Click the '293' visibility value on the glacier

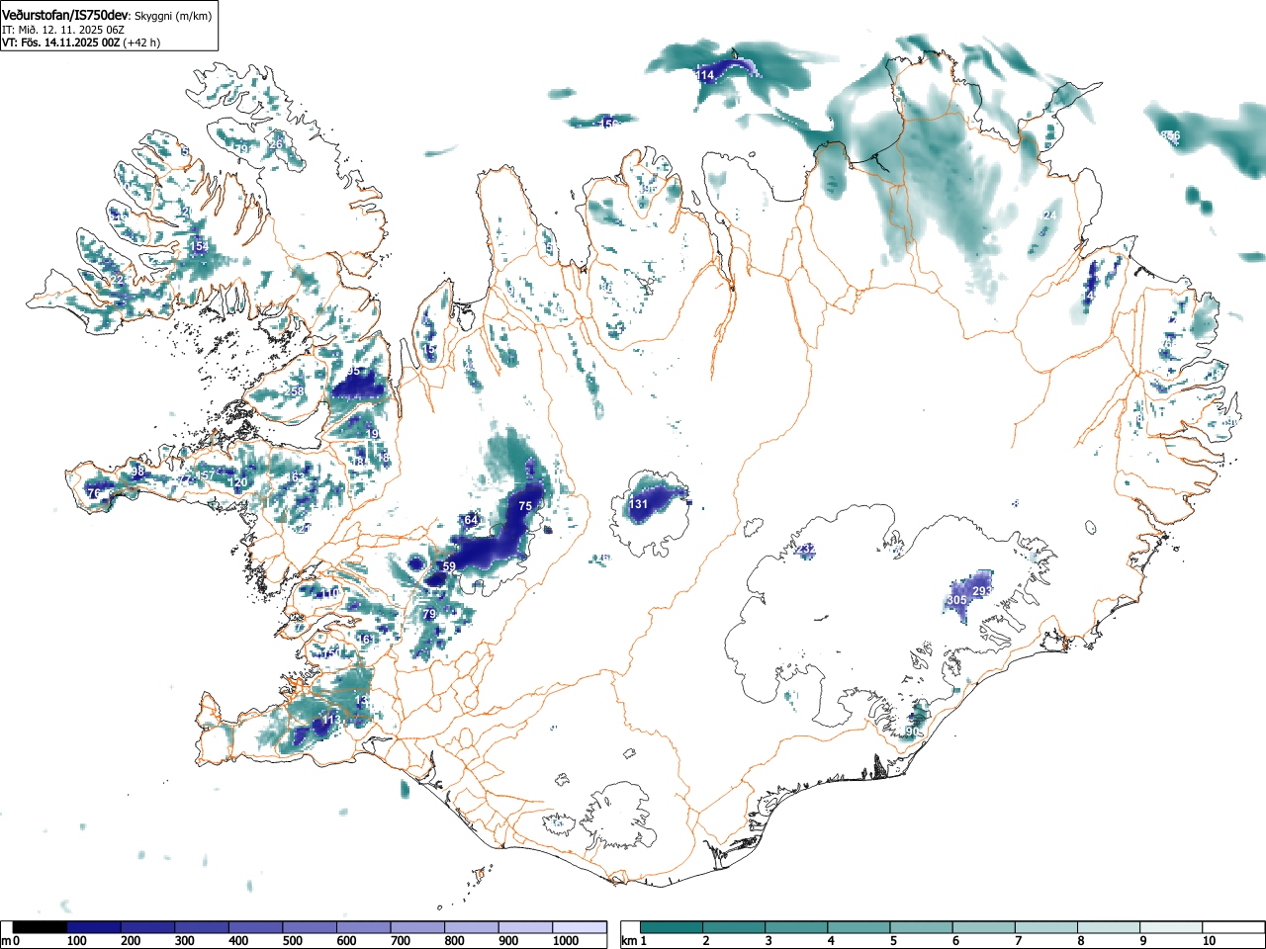pyautogui.click(x=981, y=591)
